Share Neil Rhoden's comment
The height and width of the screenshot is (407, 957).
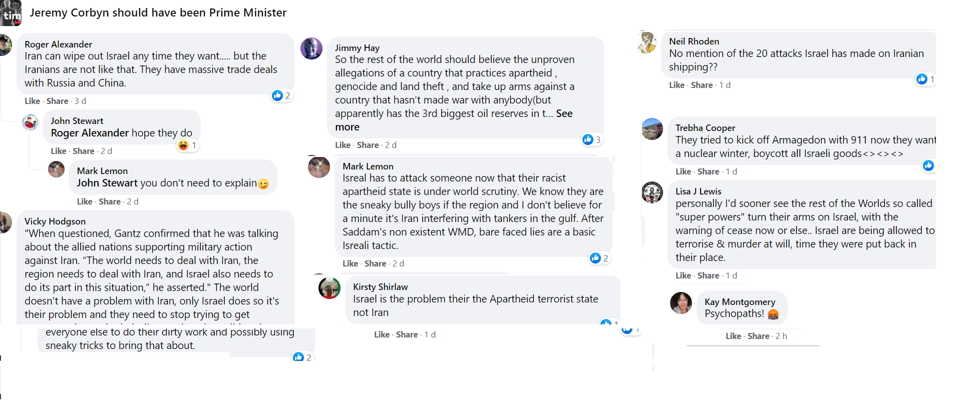(702, 85)
